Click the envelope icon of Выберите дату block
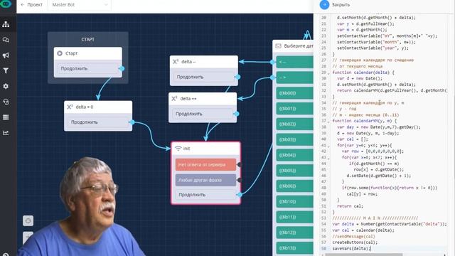 click(x=279, y=46)
